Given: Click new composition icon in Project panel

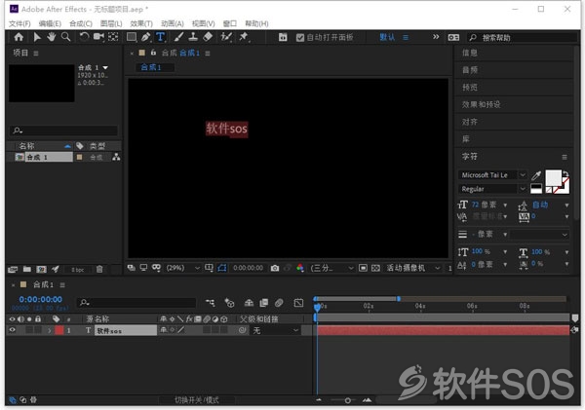Looking at the screenshot, I should (x=41, y=269).
